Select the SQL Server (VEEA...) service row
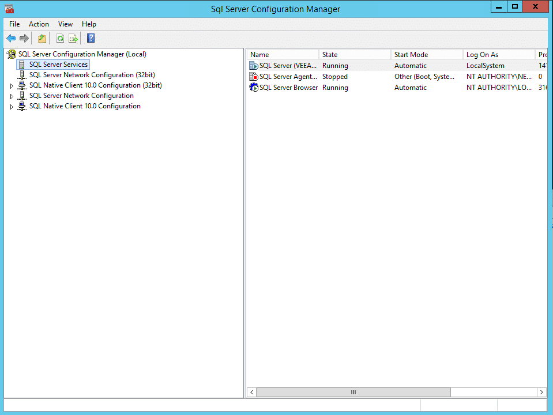 (397, 66)
